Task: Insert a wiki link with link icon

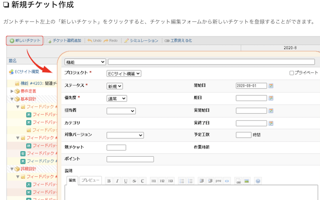Action: 238,181
